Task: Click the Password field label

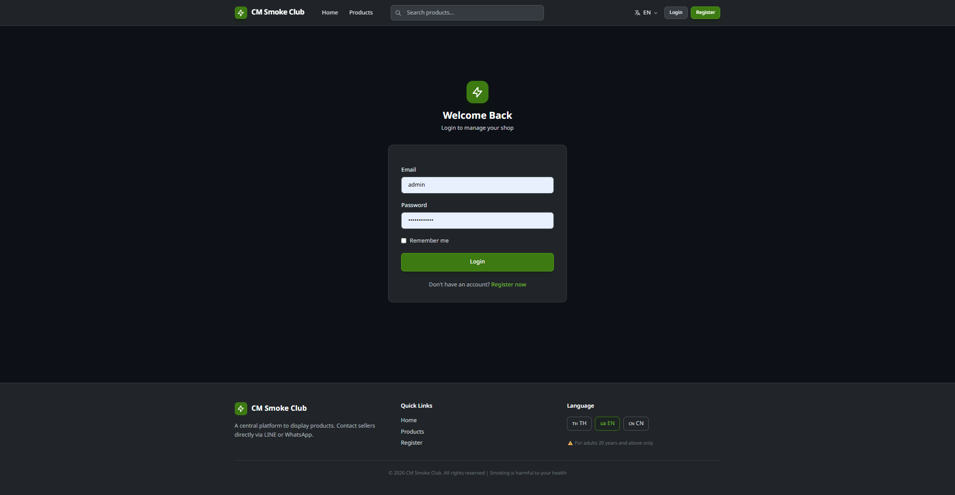Action: tap(414, 205)
